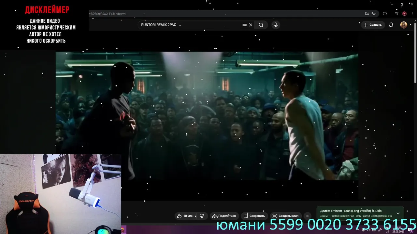Open the taskbar clock and date
This screenshot has width=417, height=234.
click(398, 230)
